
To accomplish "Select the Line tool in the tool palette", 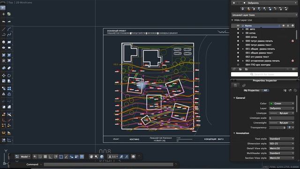I will coord(4,29).
